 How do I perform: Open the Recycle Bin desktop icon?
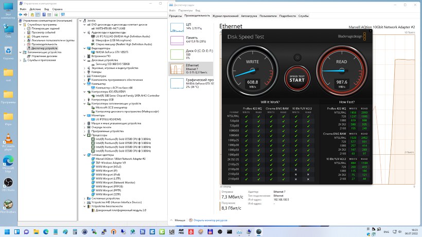(8, 52)
